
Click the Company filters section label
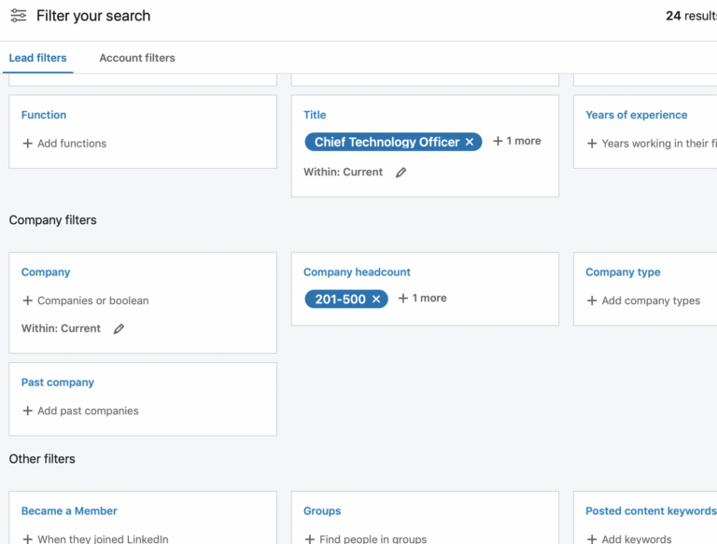click(x=52, y=220)
